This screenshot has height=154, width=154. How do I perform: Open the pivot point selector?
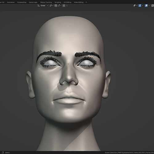click(51, 6)
